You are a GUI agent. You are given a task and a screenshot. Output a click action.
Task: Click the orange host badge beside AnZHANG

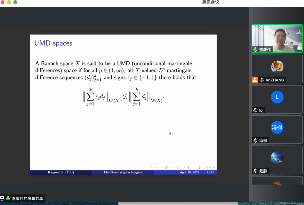click(255, 80)
